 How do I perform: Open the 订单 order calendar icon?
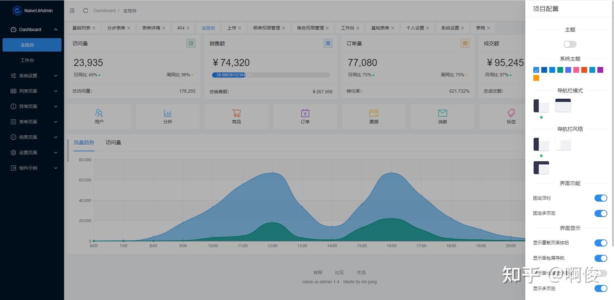tap(305, 113)
